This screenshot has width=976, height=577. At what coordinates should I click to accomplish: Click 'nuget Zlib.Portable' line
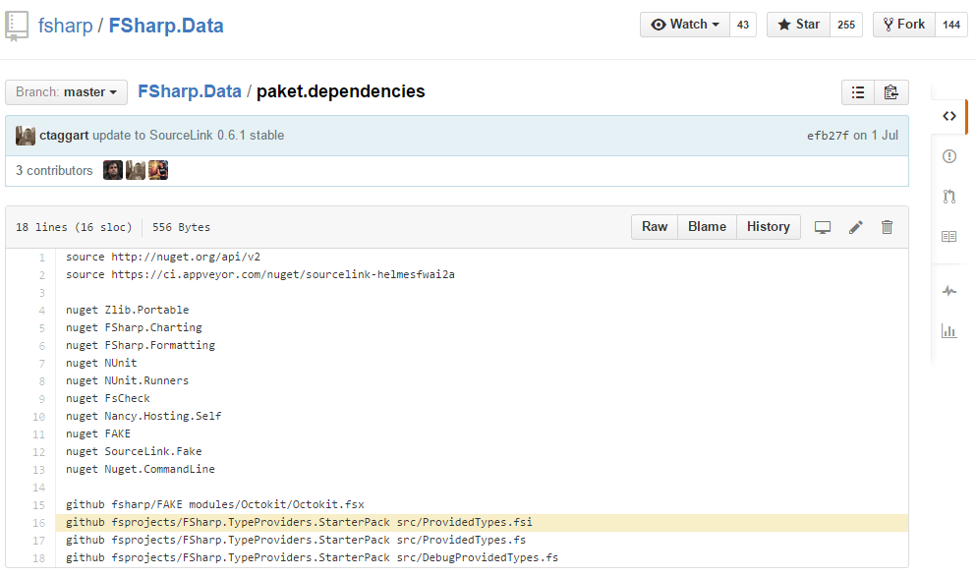pyautogui.click(x=128, y=310)
